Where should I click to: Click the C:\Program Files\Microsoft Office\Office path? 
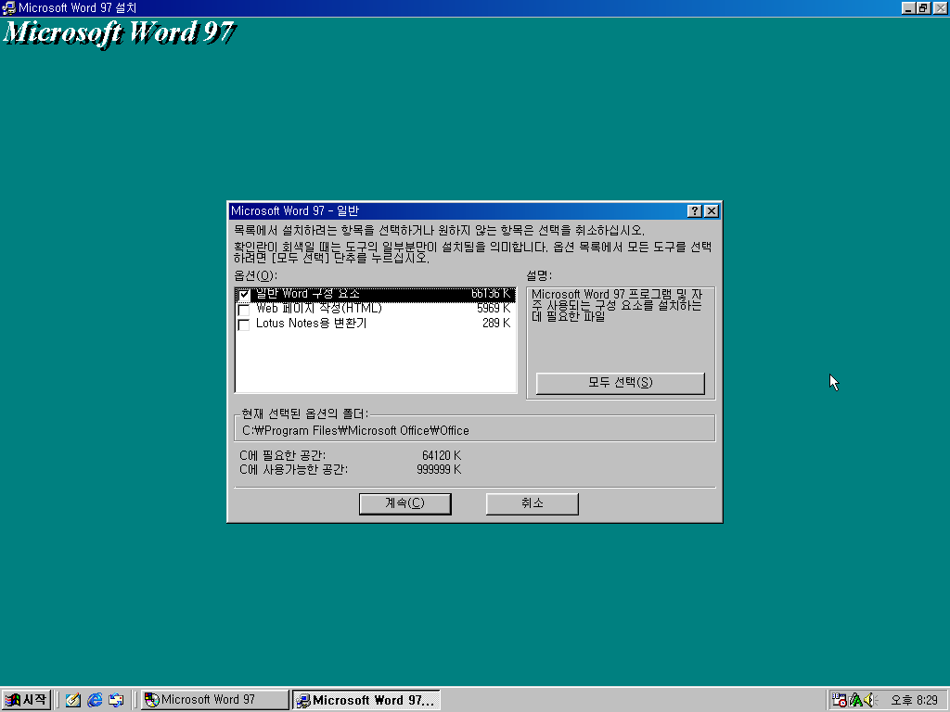point(355,430)
